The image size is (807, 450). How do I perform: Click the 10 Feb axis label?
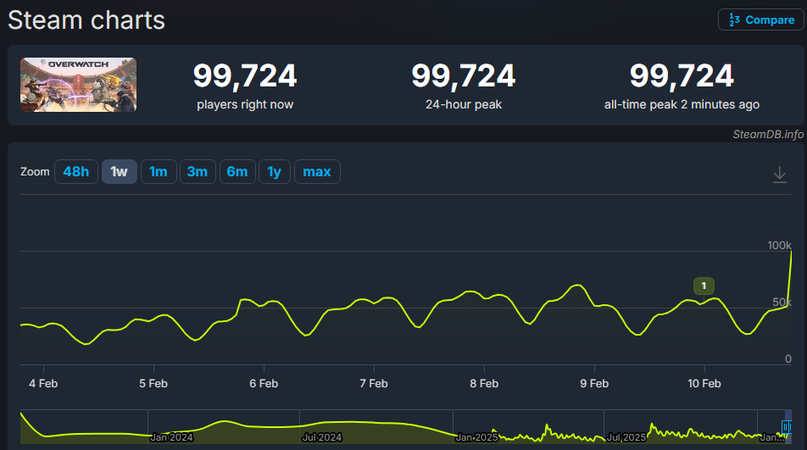[x=704, y=384]
